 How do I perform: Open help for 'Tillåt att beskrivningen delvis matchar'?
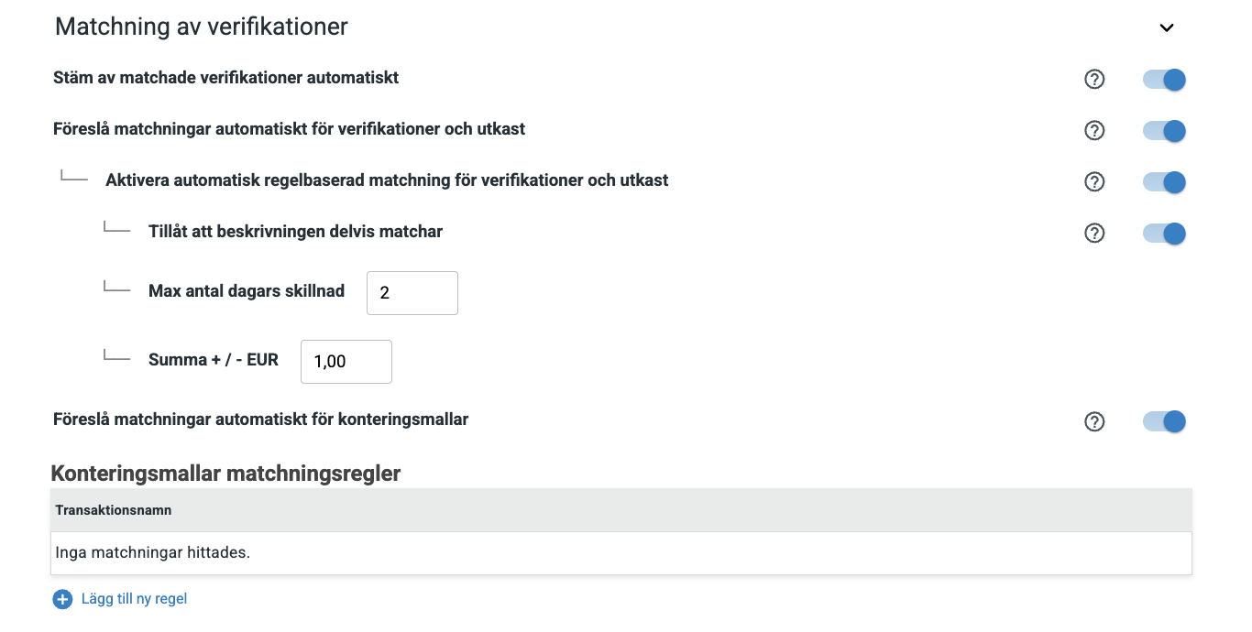coord(1094,233)
